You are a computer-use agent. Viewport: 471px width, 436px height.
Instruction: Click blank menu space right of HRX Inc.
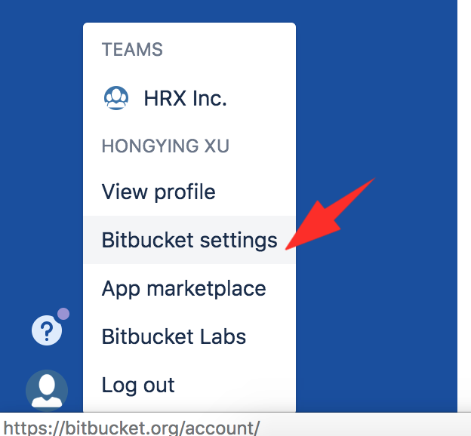261,98
